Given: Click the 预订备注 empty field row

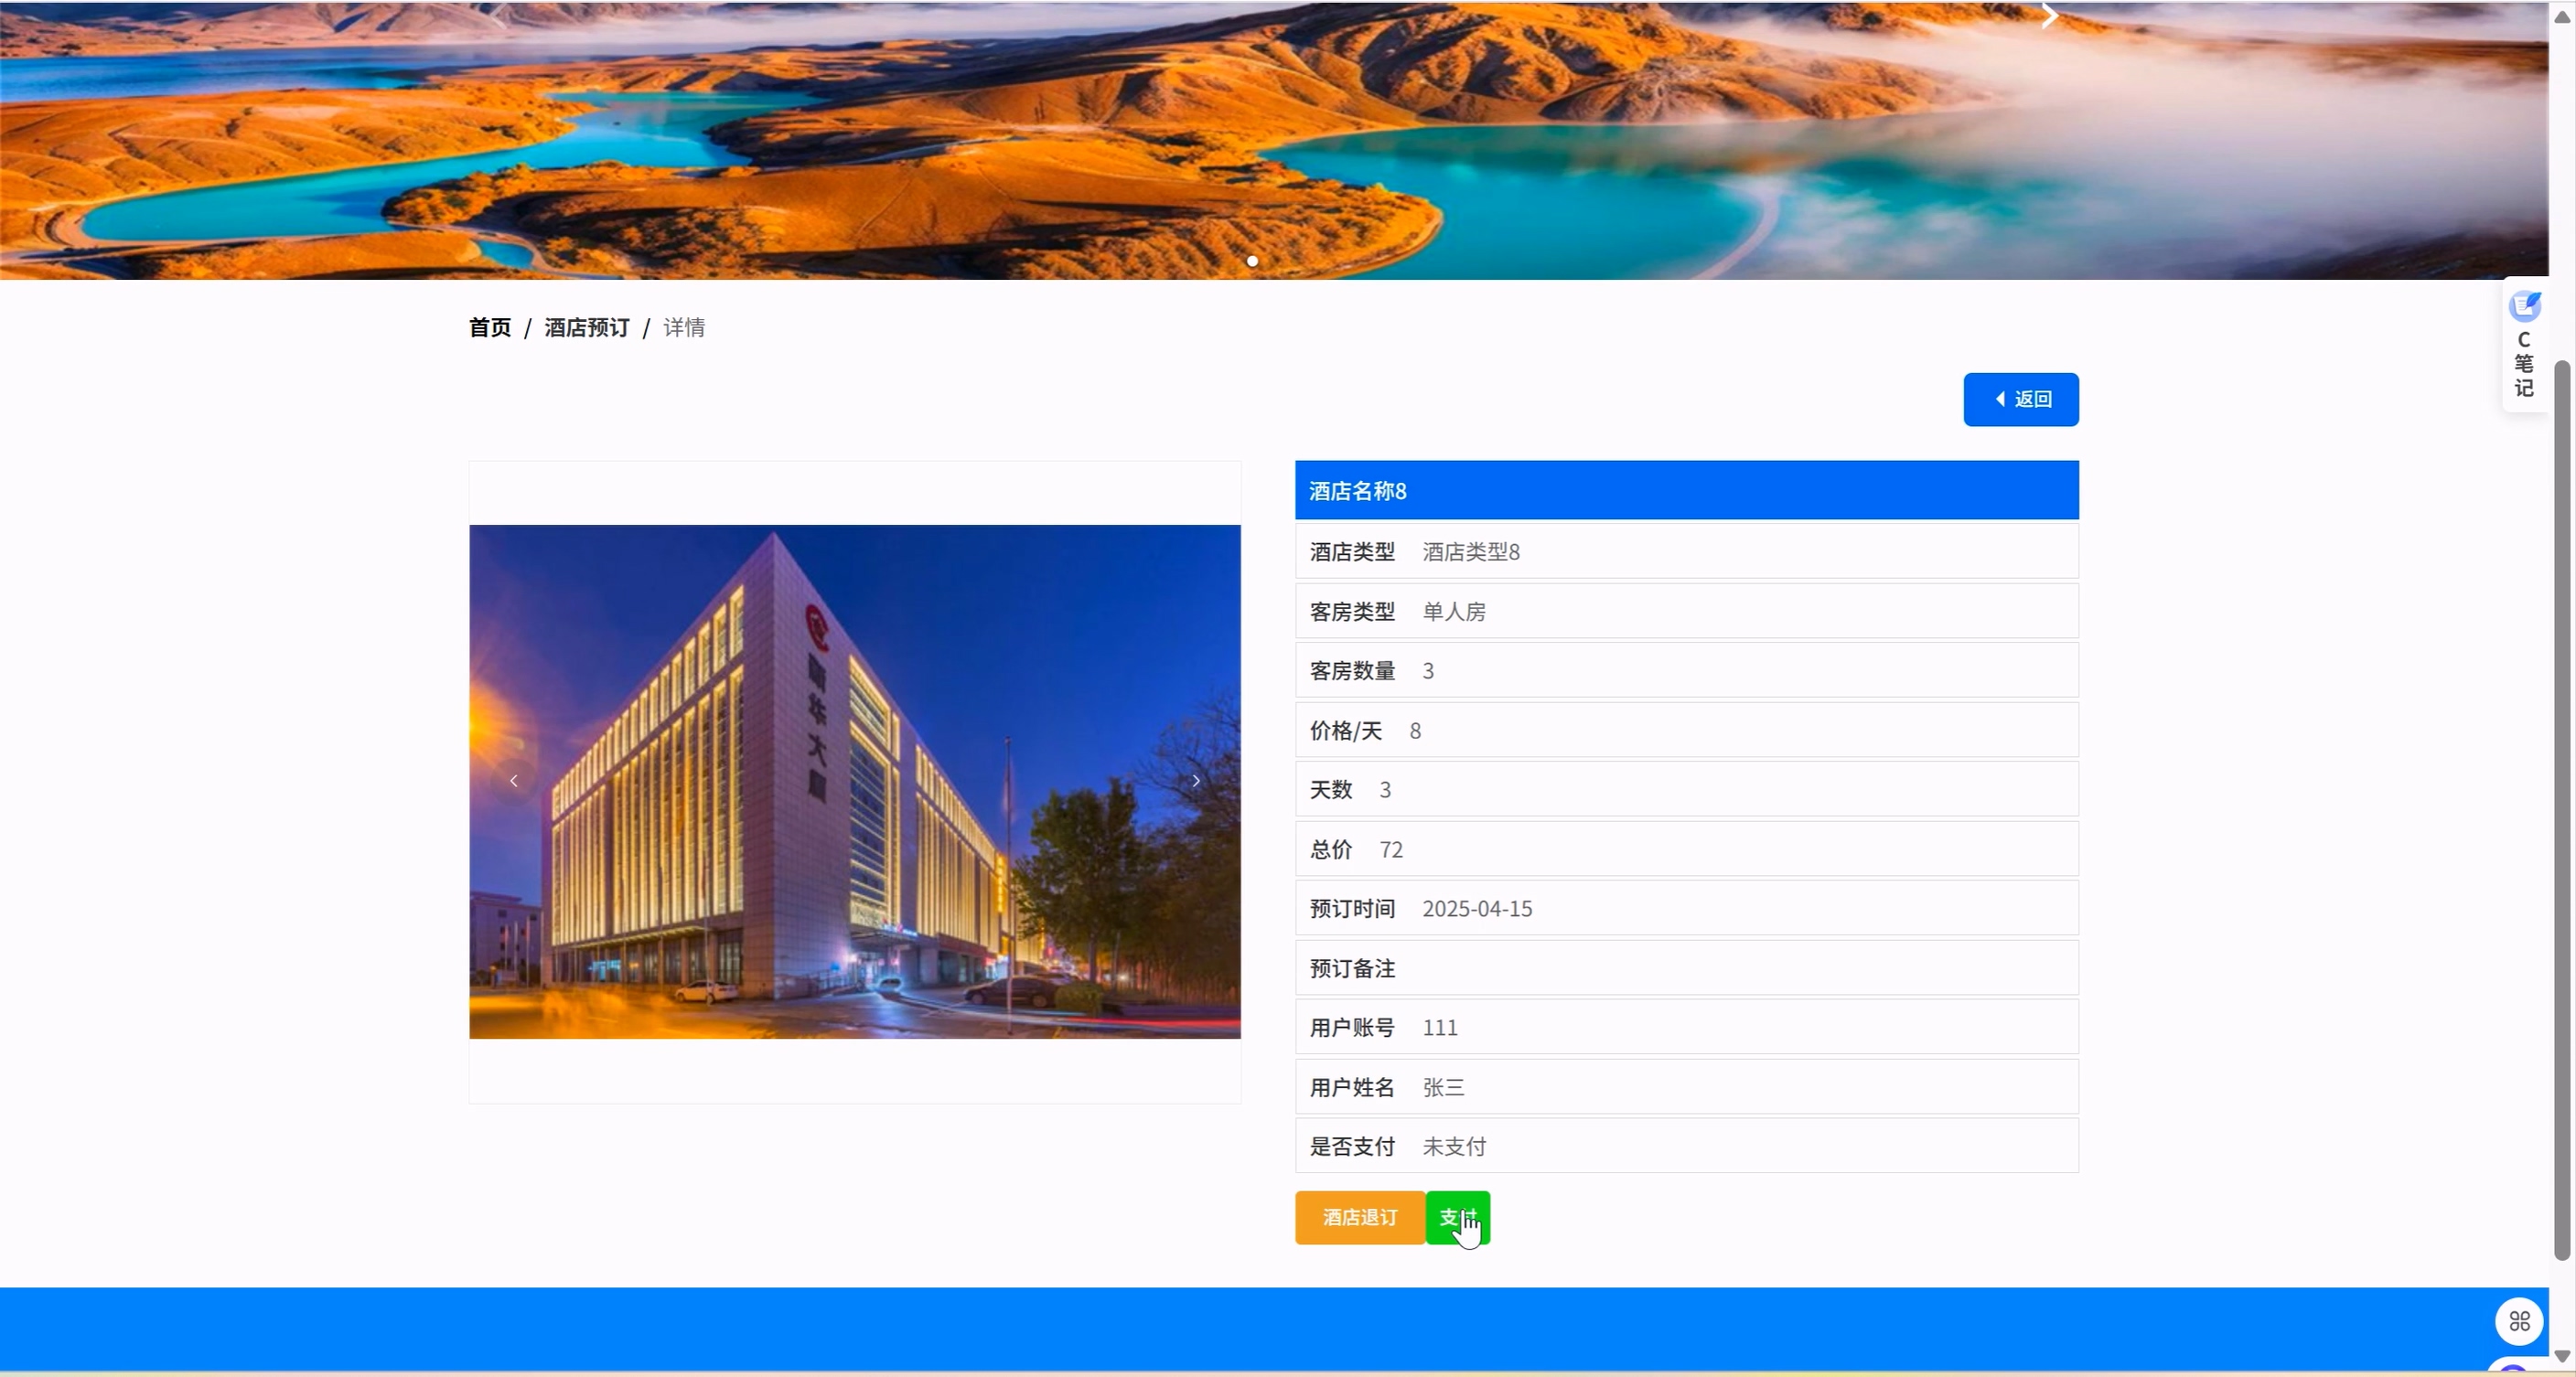Looking at the screenshot, I should (x=1686, y=968).
